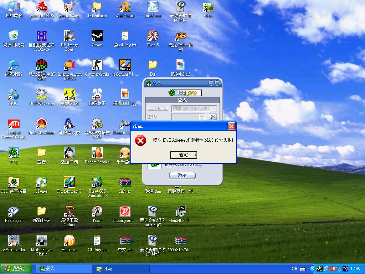365x274 pixels.
Task: Select the 熱血江湖 game icon
Action: click(70, 156)
